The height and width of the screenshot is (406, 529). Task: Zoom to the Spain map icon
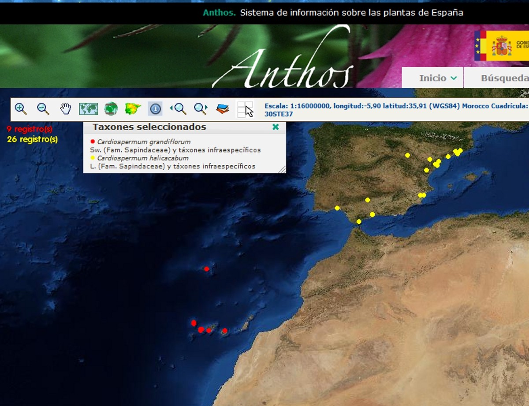133,108
